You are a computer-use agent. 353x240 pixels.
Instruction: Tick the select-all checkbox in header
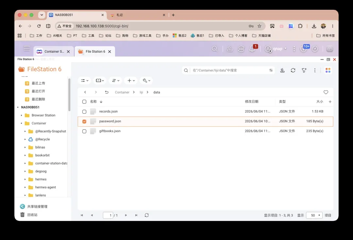point(84,102)
